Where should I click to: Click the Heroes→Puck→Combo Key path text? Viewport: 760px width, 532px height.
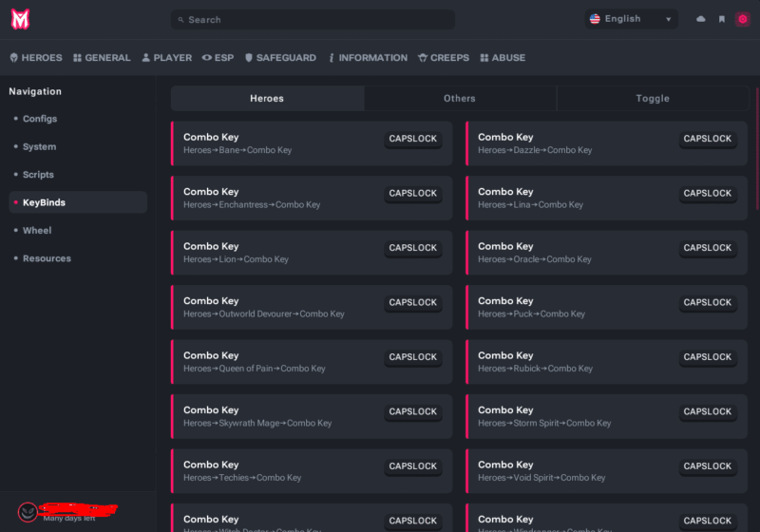(531, 313)
